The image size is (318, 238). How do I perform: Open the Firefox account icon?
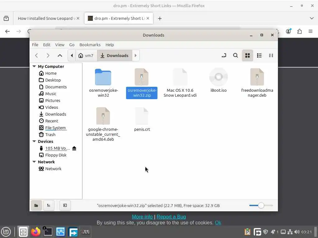[x=288, y=31]
